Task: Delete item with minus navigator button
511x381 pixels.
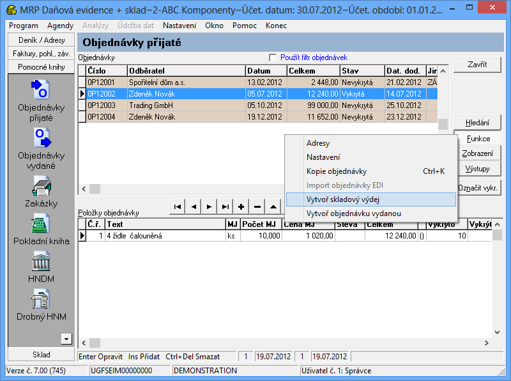Action: (257, 206)
